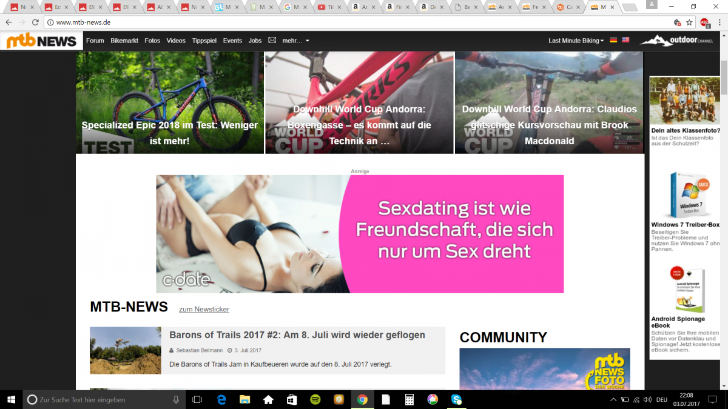728x409 pixels.
Task: Launch Microsoft Edge from the taskbar
Action: click(x=221, y=399)
